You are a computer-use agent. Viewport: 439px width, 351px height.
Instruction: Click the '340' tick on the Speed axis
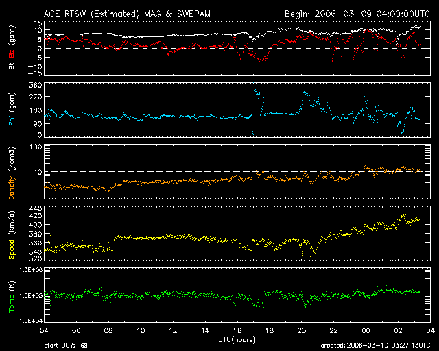point(36,252)
